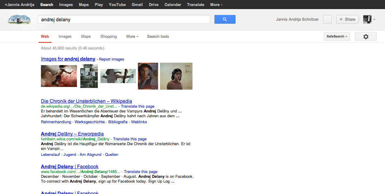This screenshot has width=385, height=194.
Task: Open the red-framed portrait thumbnail
Action: [x=148, y=76]
